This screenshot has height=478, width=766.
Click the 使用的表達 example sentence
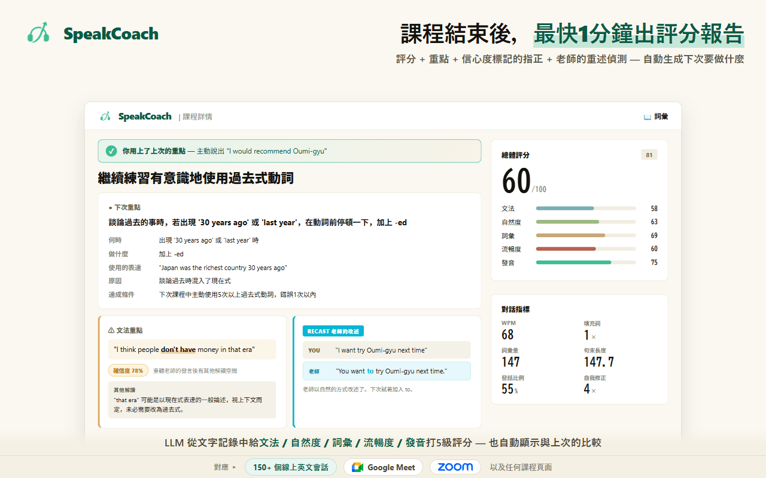223,268
